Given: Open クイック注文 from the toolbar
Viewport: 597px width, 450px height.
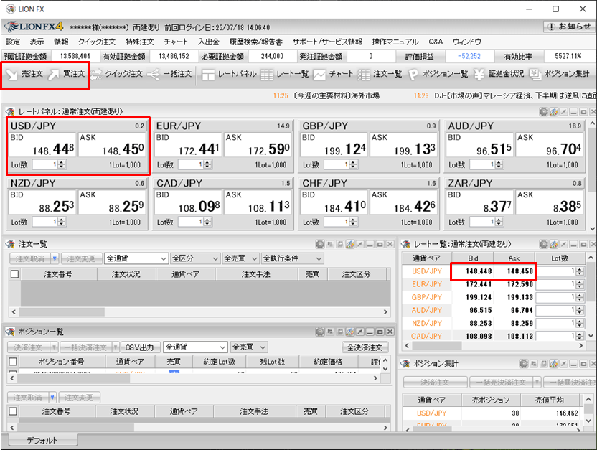Looking at the screenshot, I should 117,74.
